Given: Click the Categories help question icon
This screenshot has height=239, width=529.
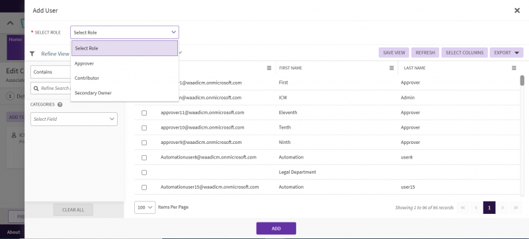Looking at the screenshot, I should pos(60,104).
